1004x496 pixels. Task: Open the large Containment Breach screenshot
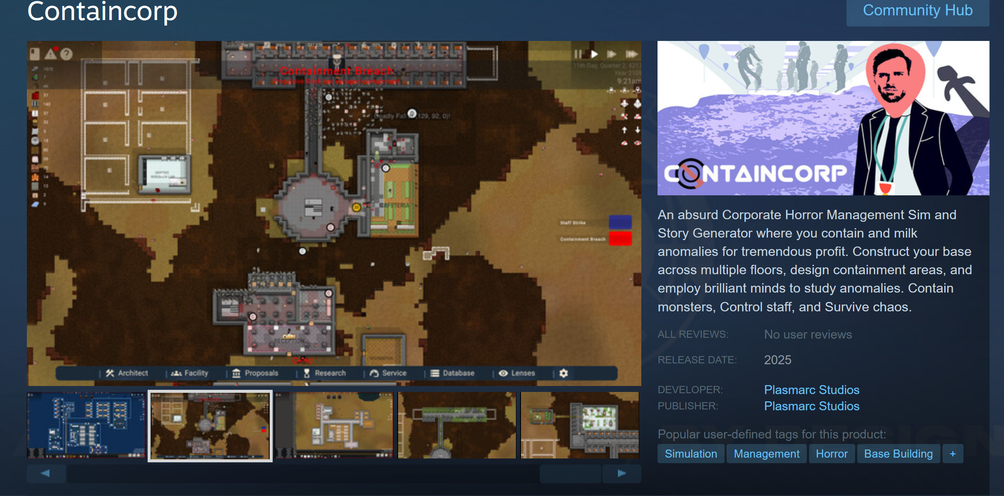(x=334, y=213)
